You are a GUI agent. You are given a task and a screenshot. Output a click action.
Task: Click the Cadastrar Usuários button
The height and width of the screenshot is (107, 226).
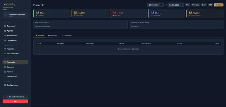15,97
